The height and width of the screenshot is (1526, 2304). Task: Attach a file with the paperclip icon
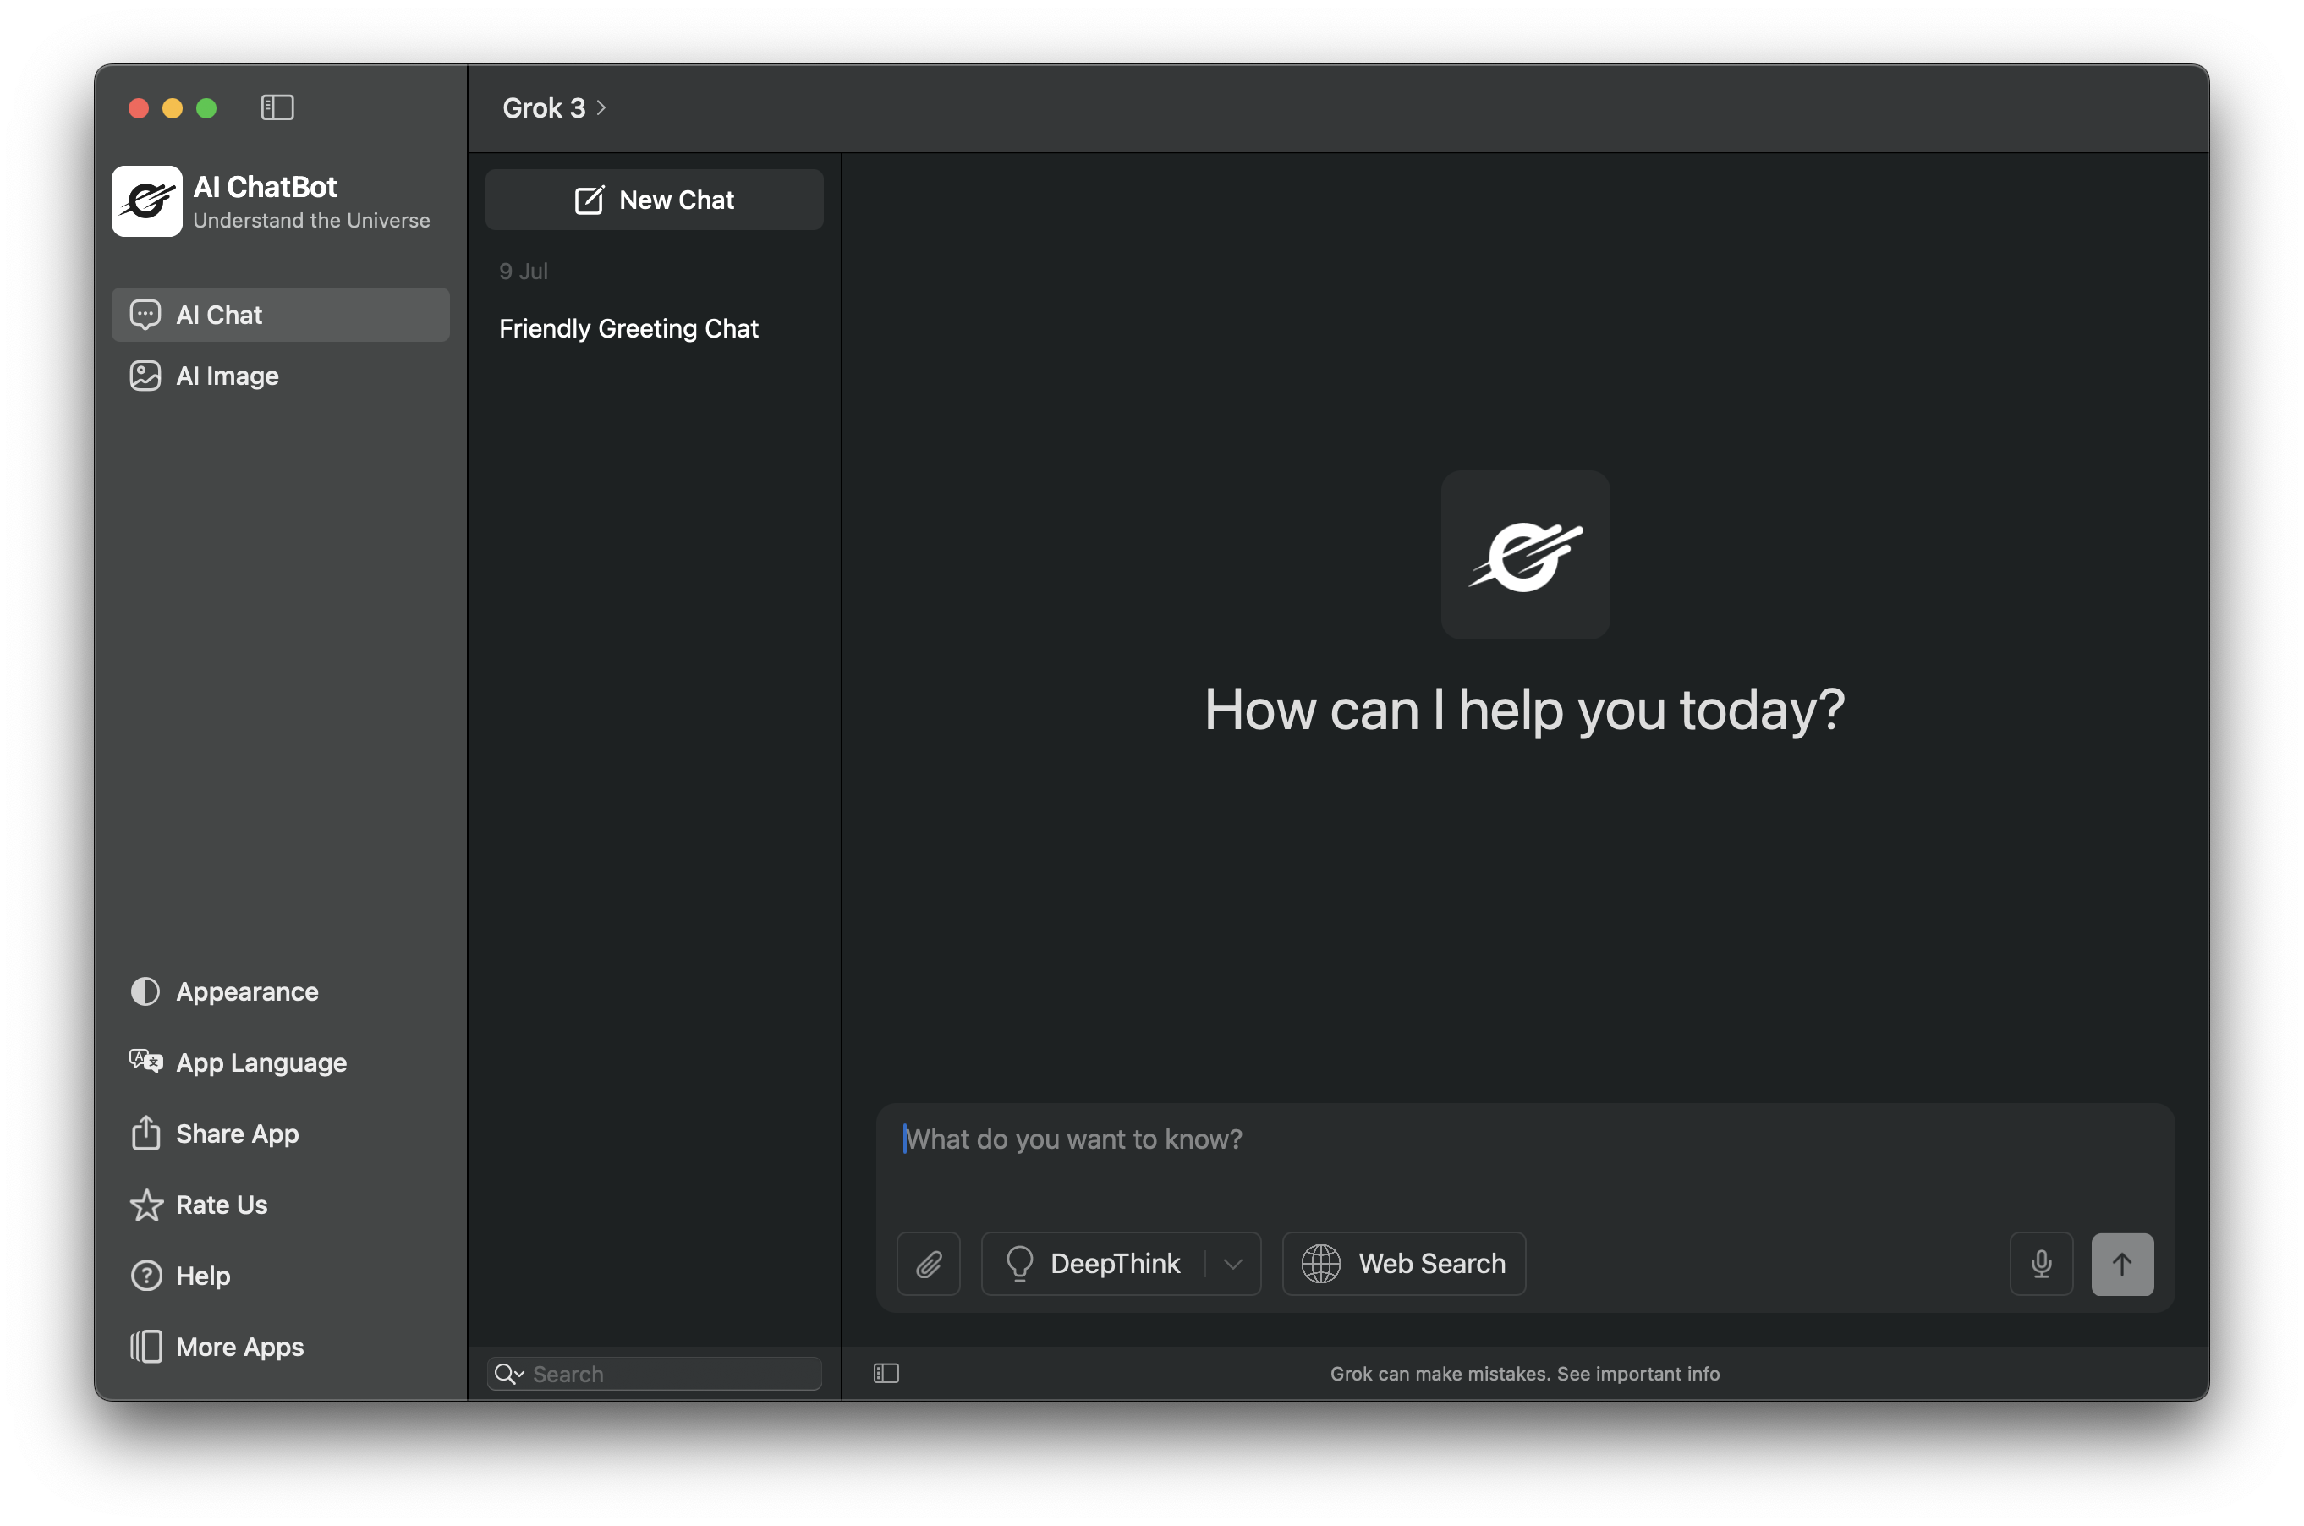click(x=928, y=1265)
